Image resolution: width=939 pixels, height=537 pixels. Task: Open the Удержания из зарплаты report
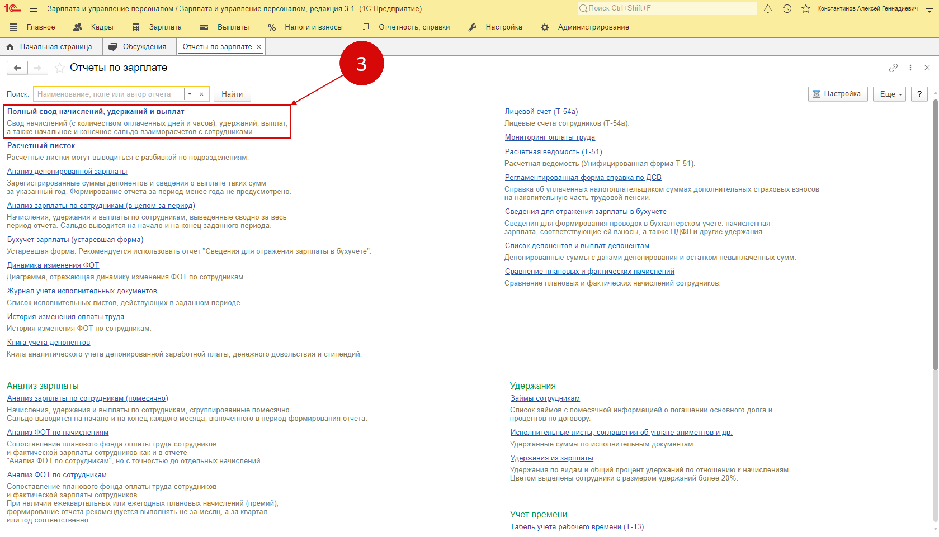(x=552, y=458)
